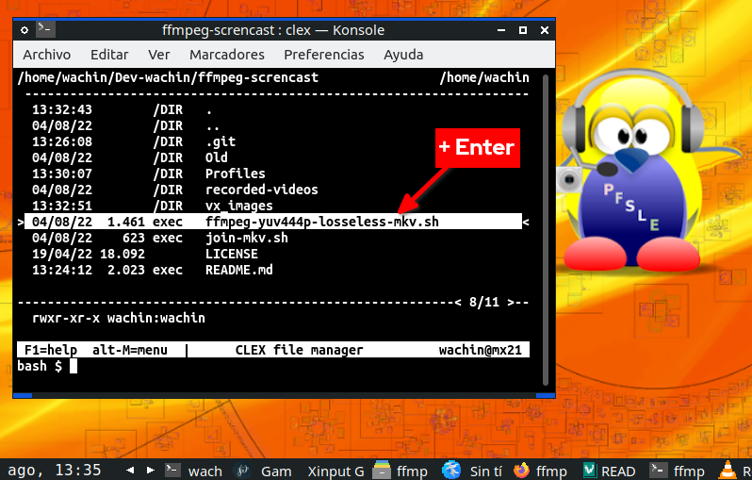Select ffmpeg-yuv444p-losseless-mkv.sh file row
752x480 pixels.
(273, 222)
